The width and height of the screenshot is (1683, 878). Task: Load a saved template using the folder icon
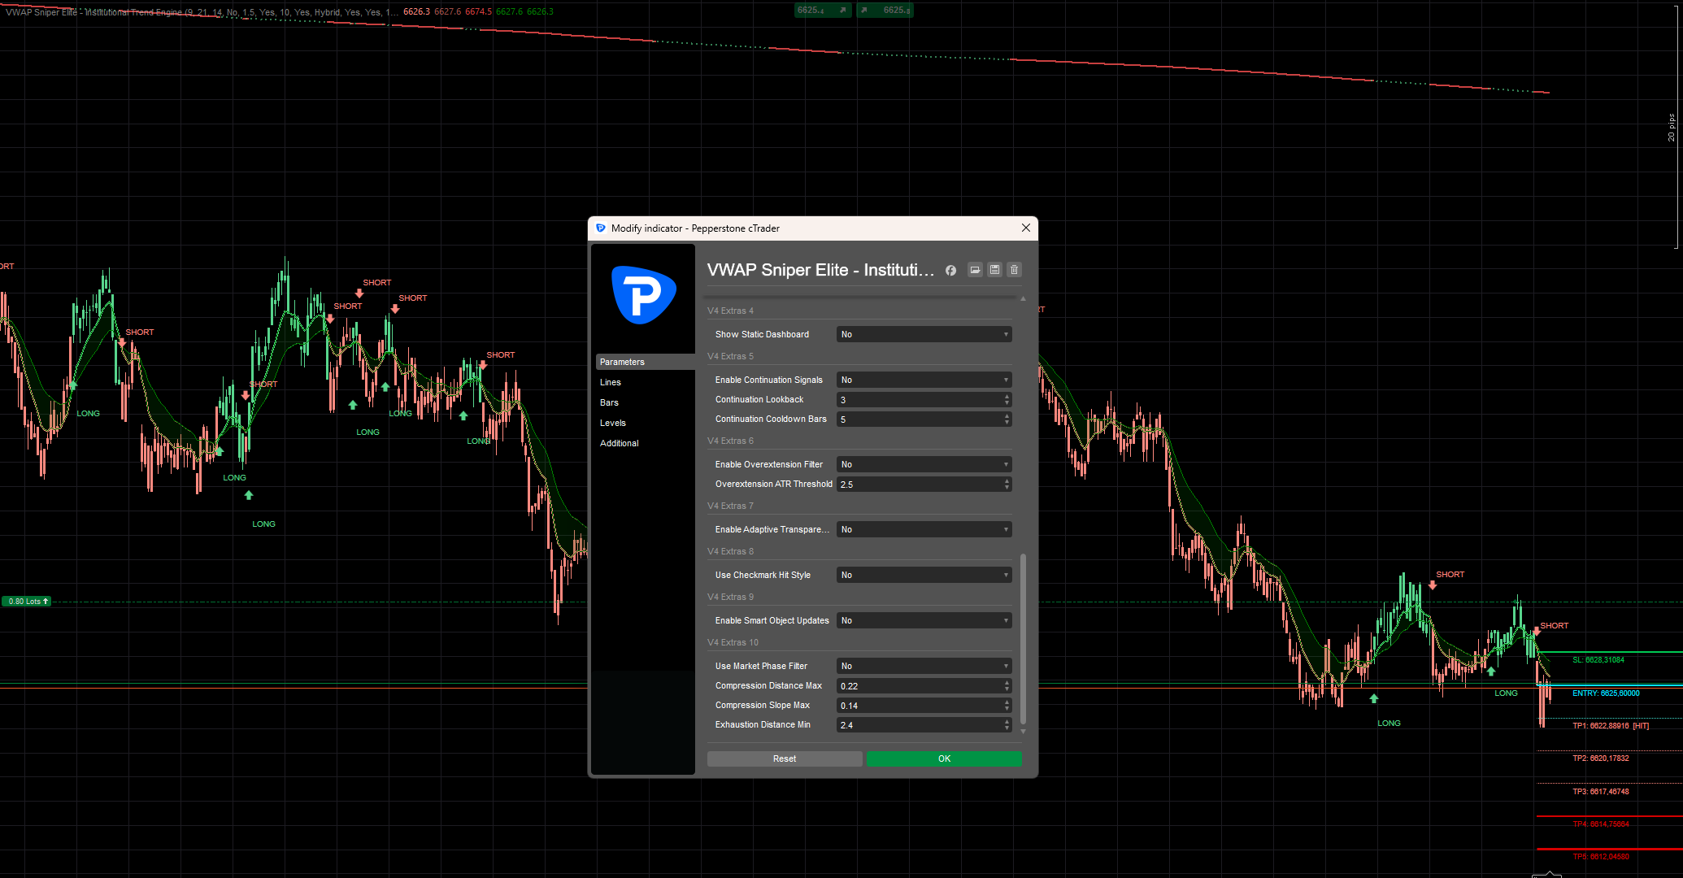pyautogui.click(x=975, y=270)
